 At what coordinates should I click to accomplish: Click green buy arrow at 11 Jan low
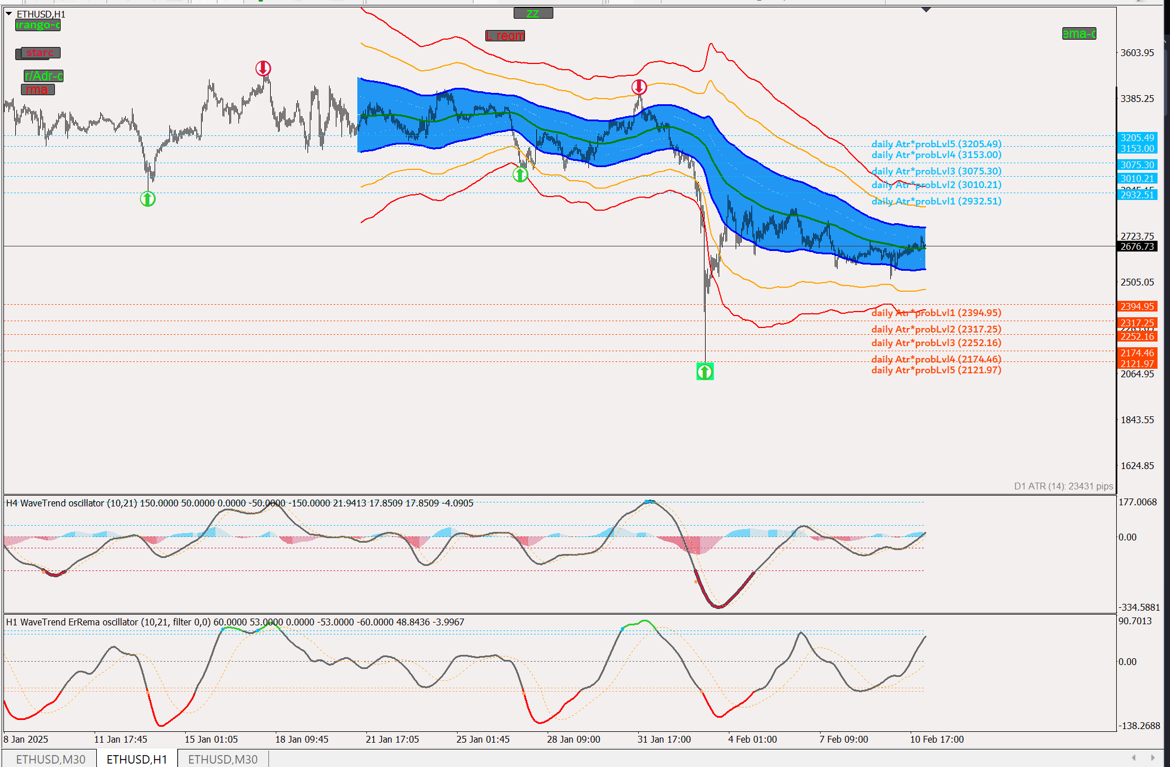148,199
